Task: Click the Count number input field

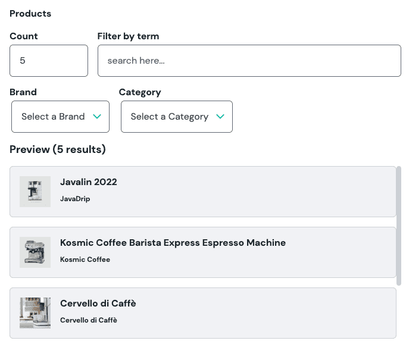Action: (49, 61)
